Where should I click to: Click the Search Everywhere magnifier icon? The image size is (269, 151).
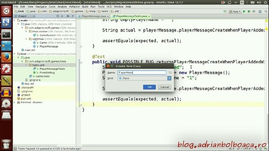pyautogui.click(x=266, y=11)
